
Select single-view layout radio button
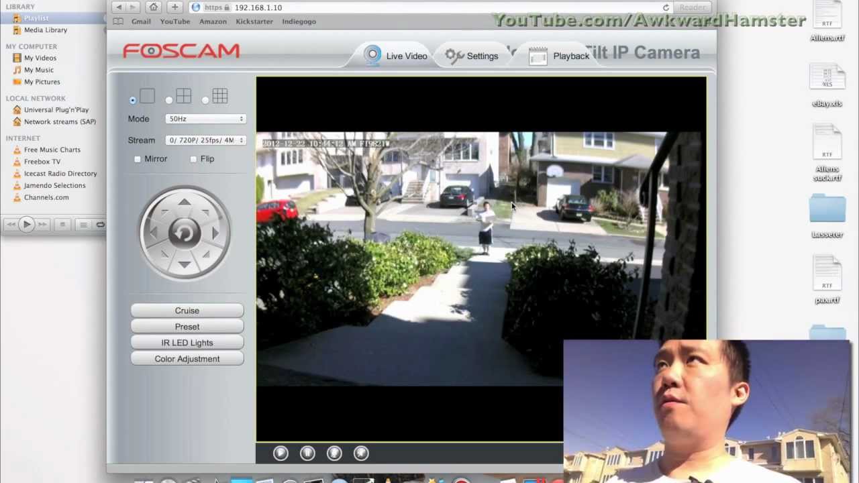[133, 101]
